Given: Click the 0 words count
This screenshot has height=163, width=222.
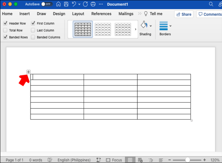Looking at the screenshot, I should 36,160.
